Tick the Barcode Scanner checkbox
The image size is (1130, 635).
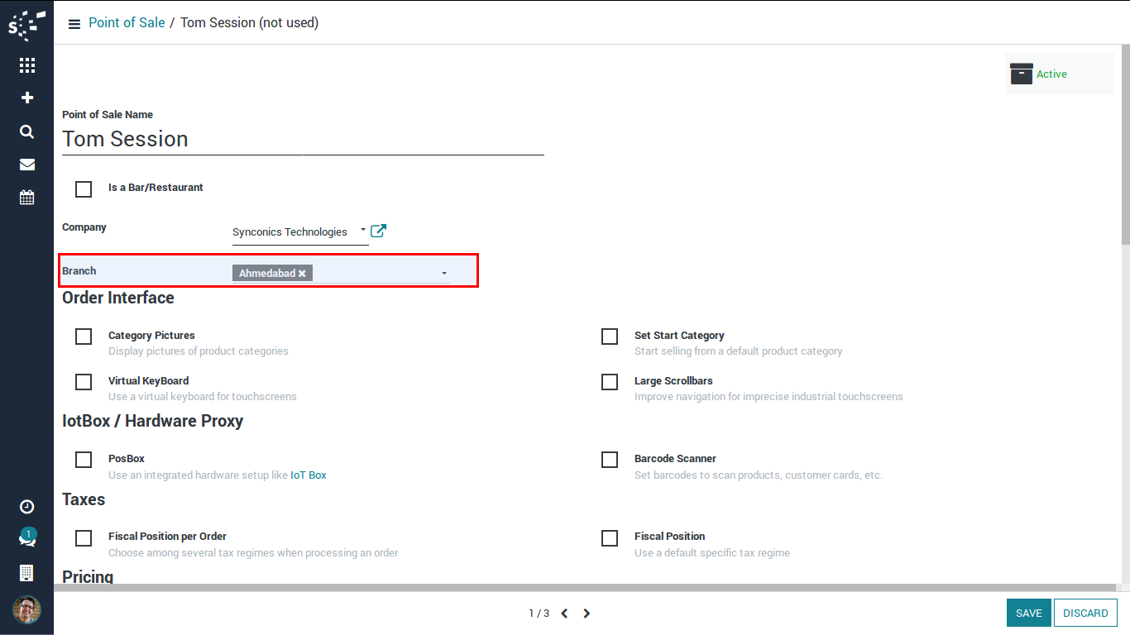tap(610, 460)
